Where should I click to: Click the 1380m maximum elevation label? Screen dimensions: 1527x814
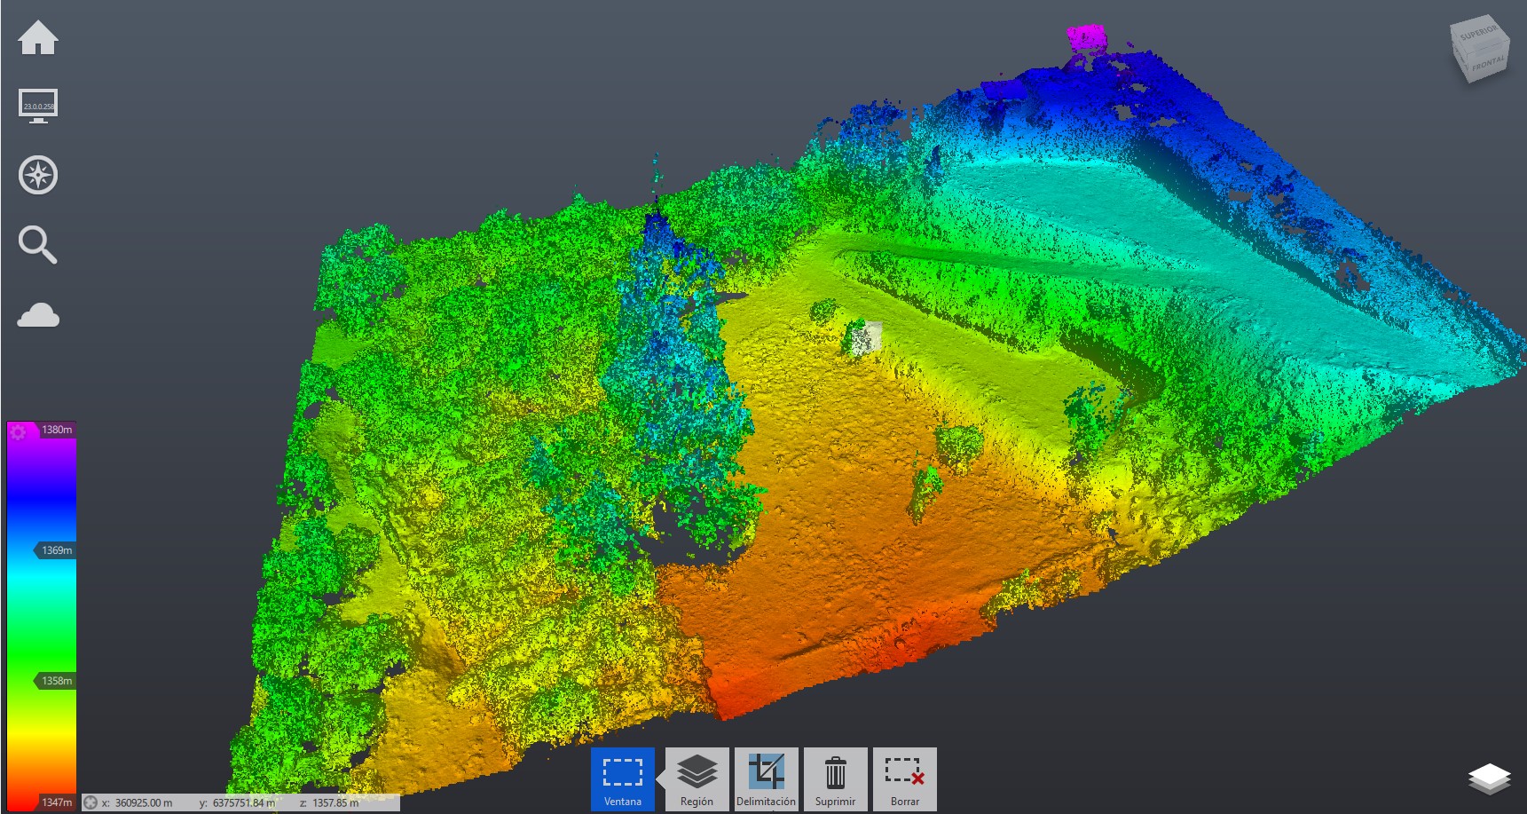57,430
